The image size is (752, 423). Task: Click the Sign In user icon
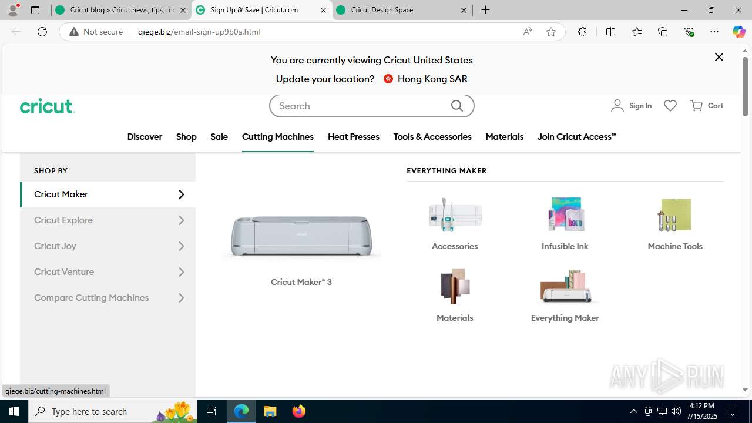pyautogui.click(x=617, y=106)
